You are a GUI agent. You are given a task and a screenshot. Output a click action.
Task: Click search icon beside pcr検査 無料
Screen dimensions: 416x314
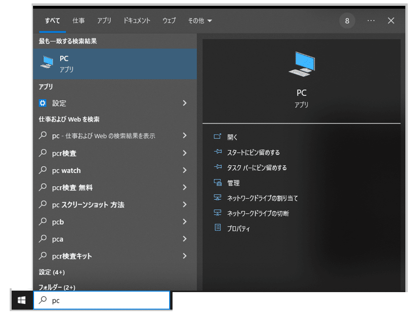click(x=43, y=187)
